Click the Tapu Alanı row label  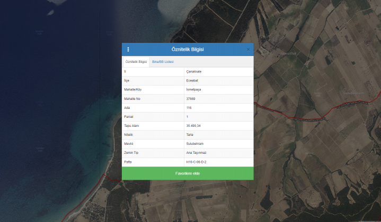click(131, 125)
